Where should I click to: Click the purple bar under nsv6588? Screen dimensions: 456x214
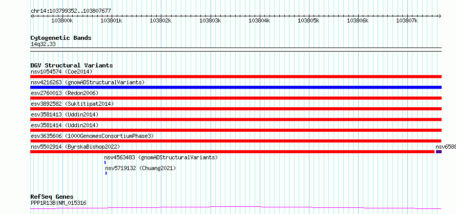(x=439, y=152)
